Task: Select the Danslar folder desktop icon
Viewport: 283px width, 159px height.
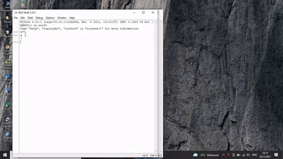Action: click(8, 19)
